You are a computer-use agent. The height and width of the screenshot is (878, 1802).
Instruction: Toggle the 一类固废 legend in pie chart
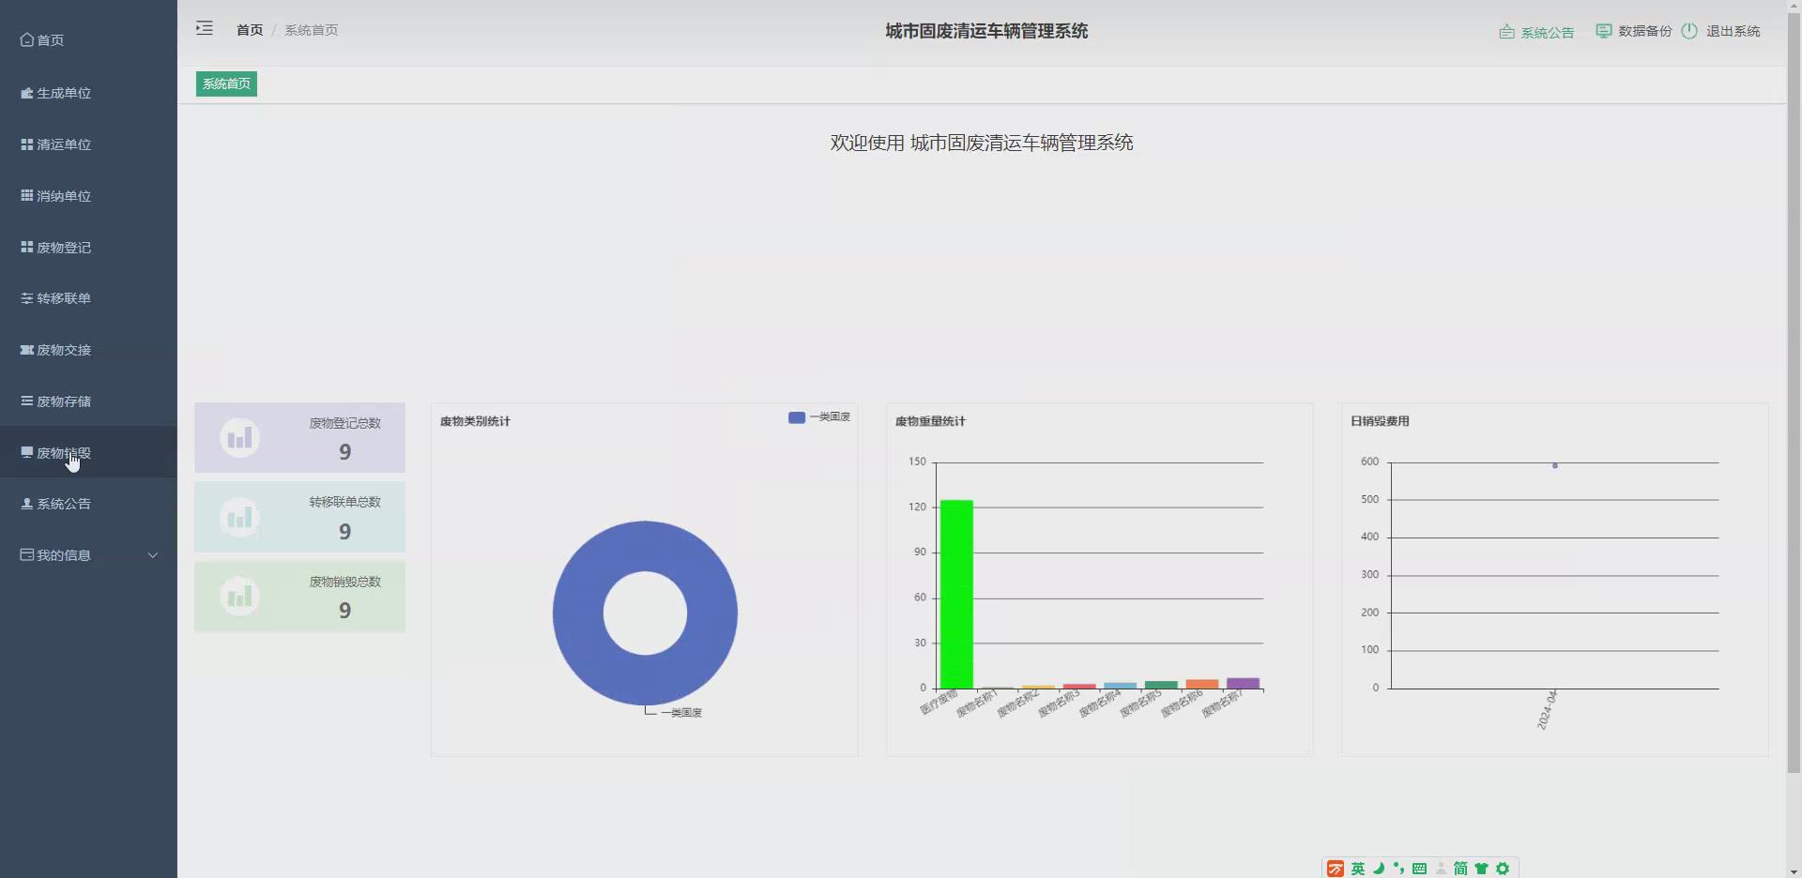click(x=818, y=416)
